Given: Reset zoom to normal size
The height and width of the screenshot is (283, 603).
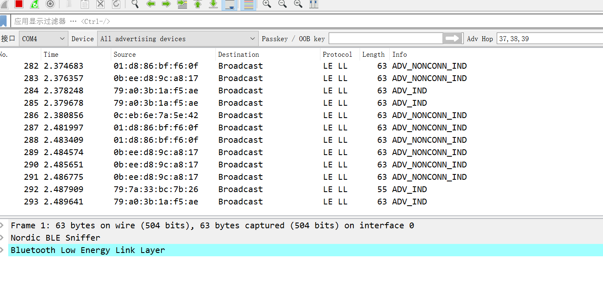Looking at the screenshot, I should coord(297,4).
